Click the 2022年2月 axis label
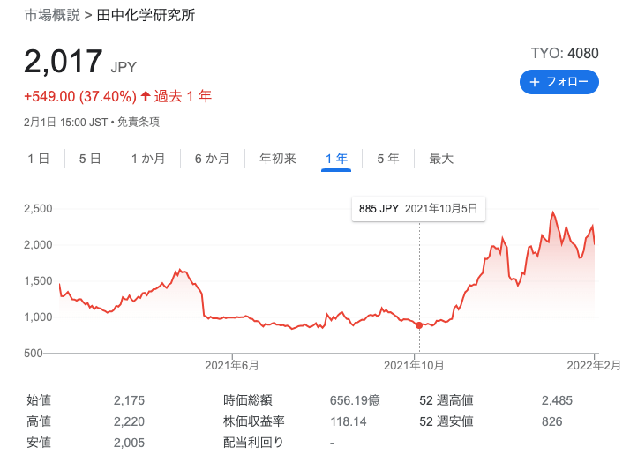 click(594, 365)
